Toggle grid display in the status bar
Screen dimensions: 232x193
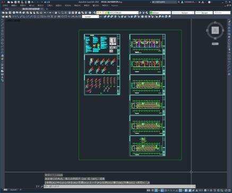click(153, 190)
